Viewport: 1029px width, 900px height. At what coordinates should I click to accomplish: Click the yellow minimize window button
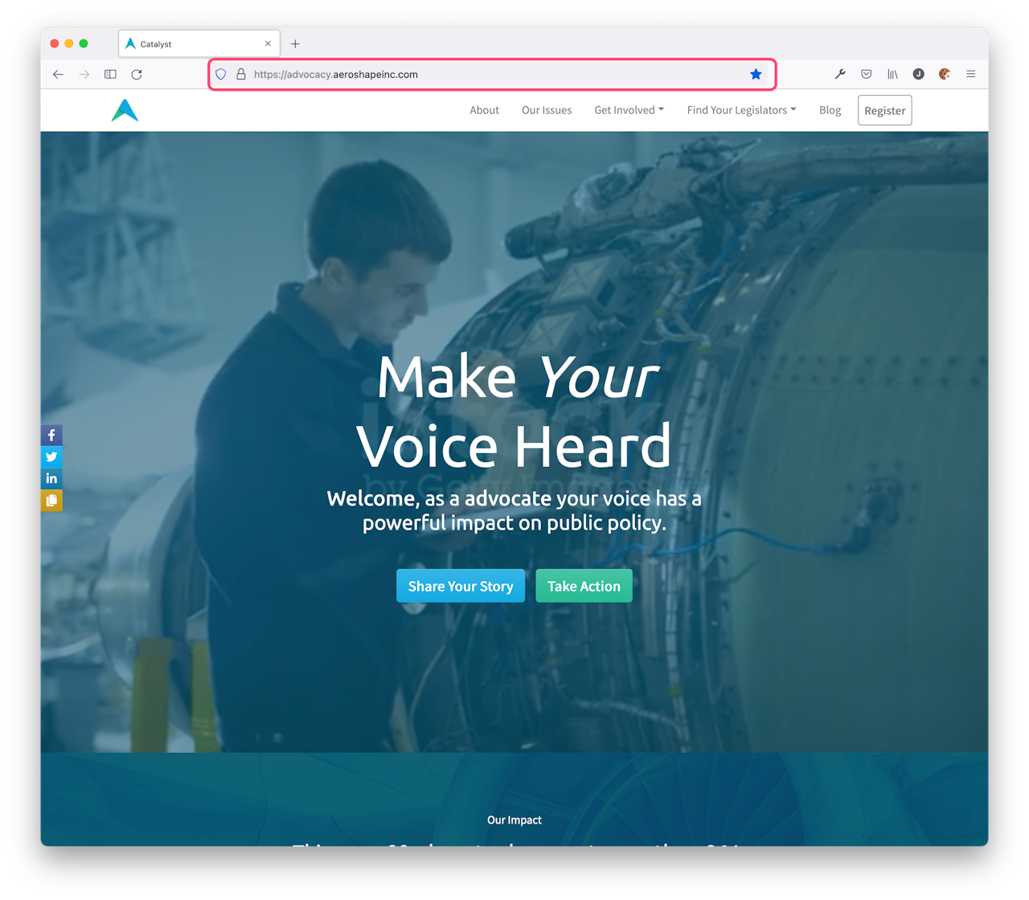[69, 43]
